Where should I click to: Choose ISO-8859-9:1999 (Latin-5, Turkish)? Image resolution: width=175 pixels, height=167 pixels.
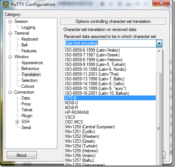tap(110, 65)
